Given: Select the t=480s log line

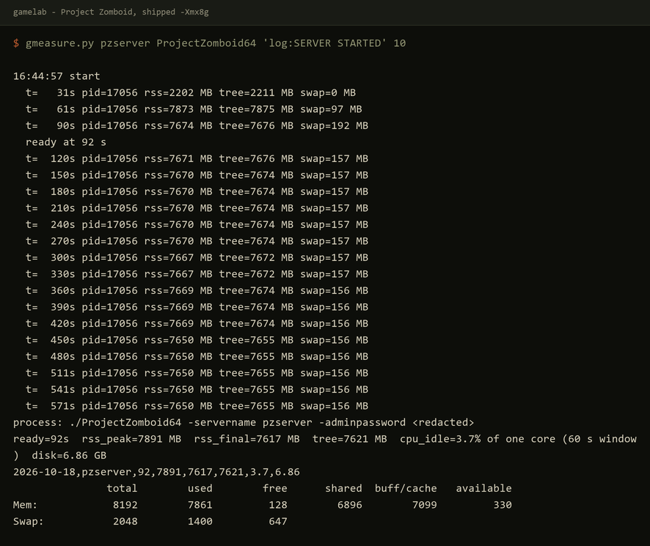Looking at the screenshot, I should click(x=197, y=357).
